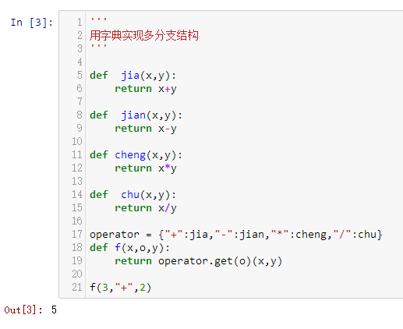Place cursor on jian function name

coord(133,115)
